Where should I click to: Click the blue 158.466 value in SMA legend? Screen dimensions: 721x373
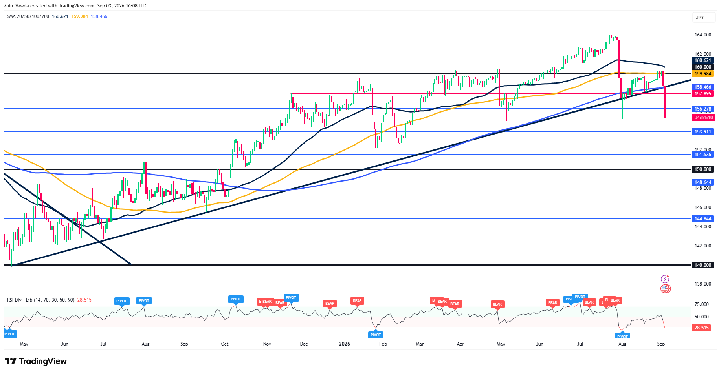tap(99, 16)
